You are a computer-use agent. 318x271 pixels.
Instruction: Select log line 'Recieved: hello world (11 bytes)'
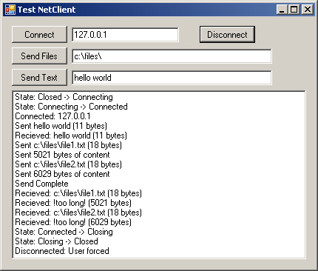coord(71,135)
